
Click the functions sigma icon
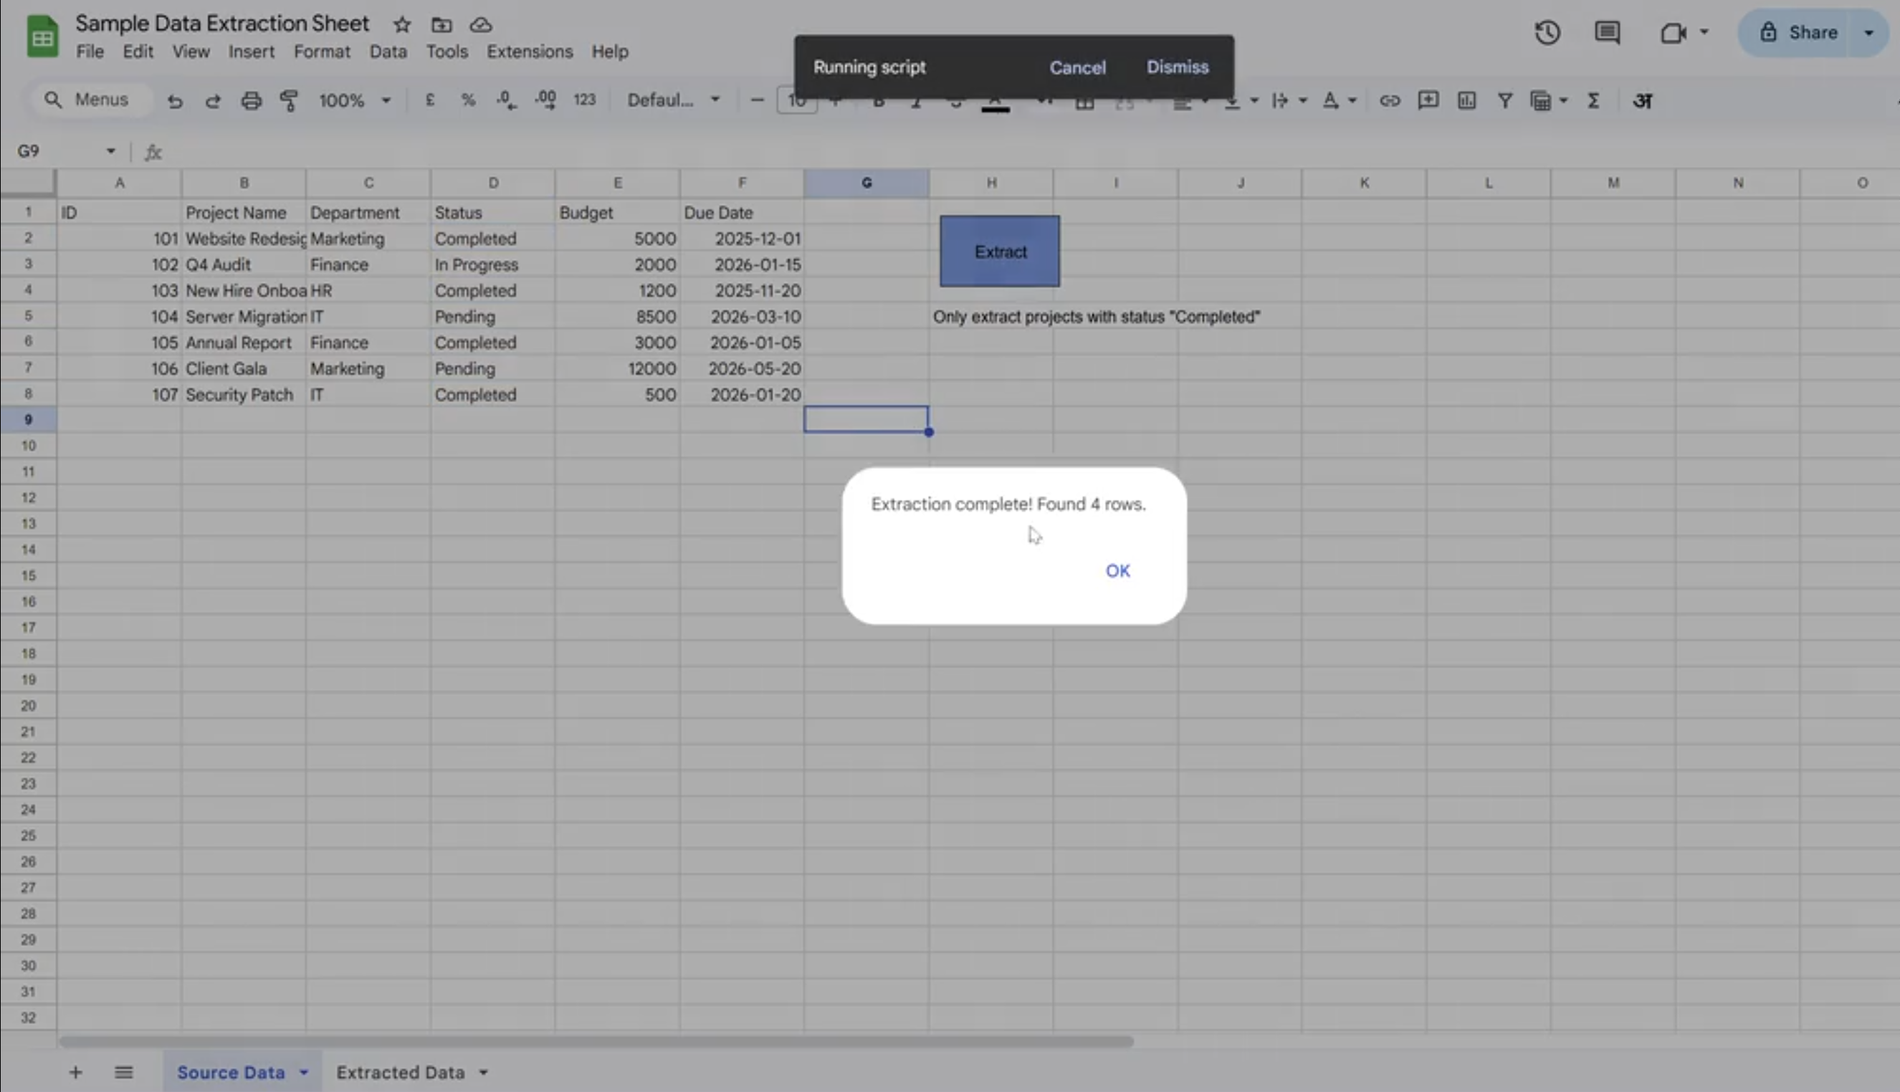point(1593,100)
